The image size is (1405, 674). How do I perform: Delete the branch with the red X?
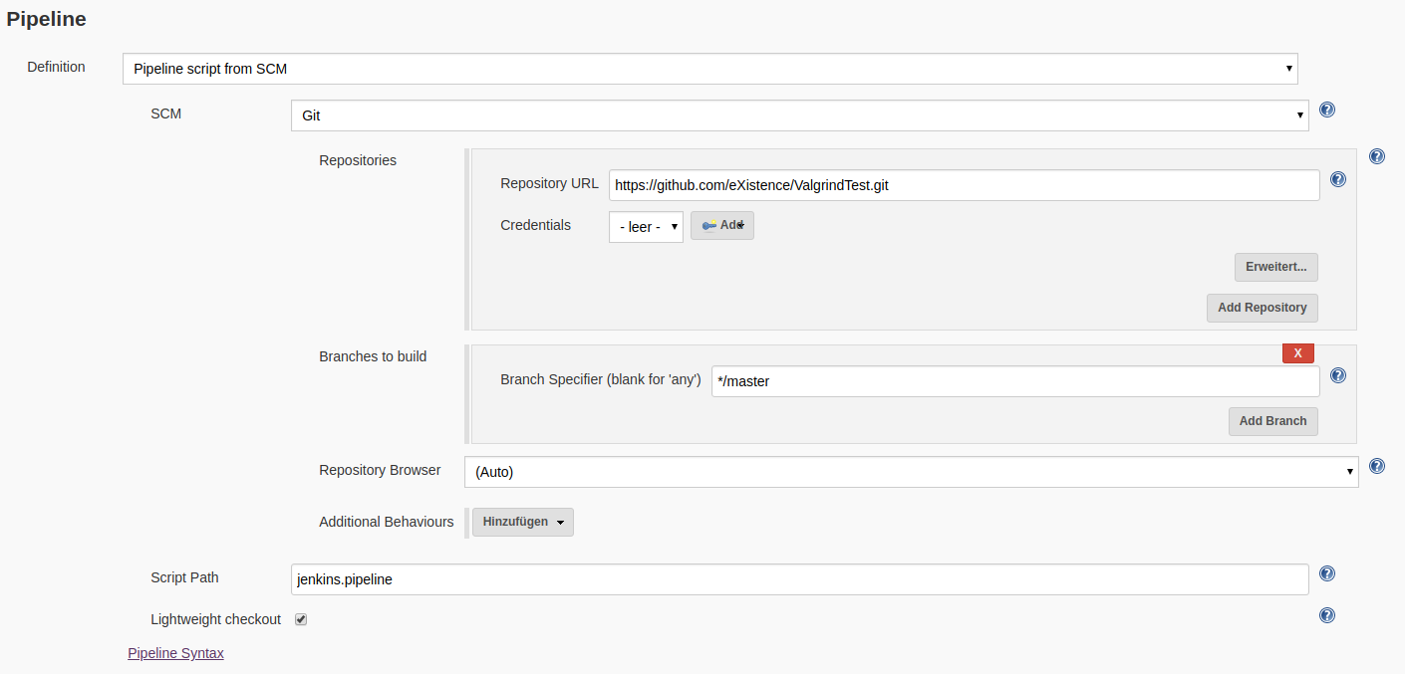pos(1298,353)
